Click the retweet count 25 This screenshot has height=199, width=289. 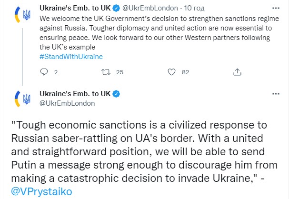(x=120, y=72)
